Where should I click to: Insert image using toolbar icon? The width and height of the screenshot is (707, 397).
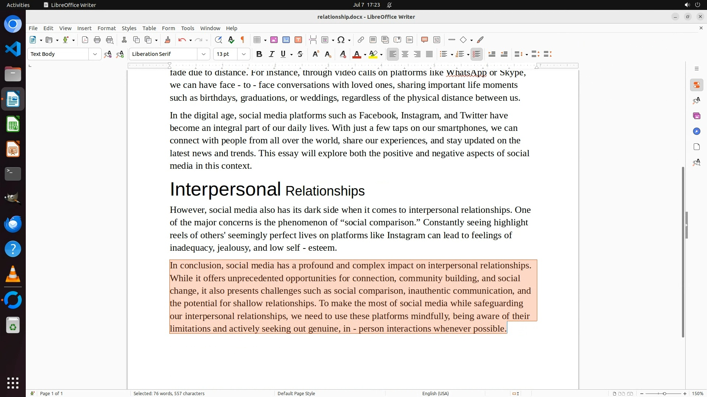tap(274, 40)
